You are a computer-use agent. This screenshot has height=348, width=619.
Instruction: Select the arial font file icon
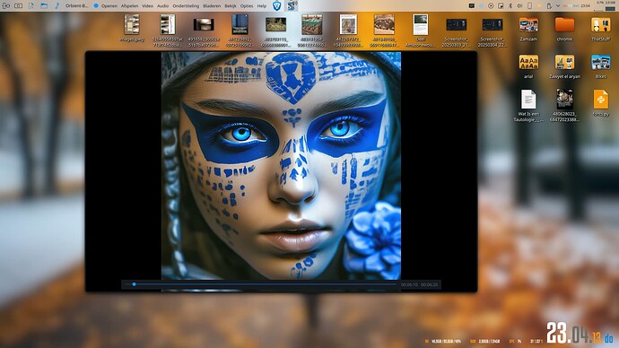click(x=528, y=65)
